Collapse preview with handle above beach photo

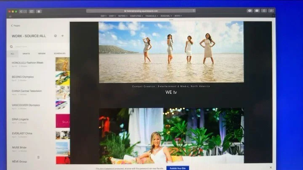[x=171, y=20]
